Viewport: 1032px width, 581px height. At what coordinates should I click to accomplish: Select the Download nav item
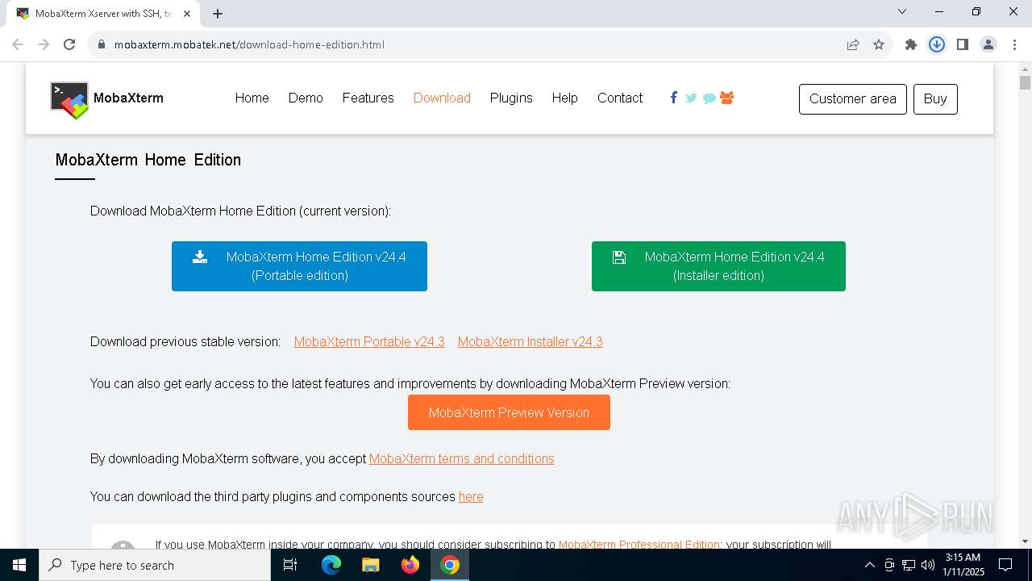pos(442,98)
